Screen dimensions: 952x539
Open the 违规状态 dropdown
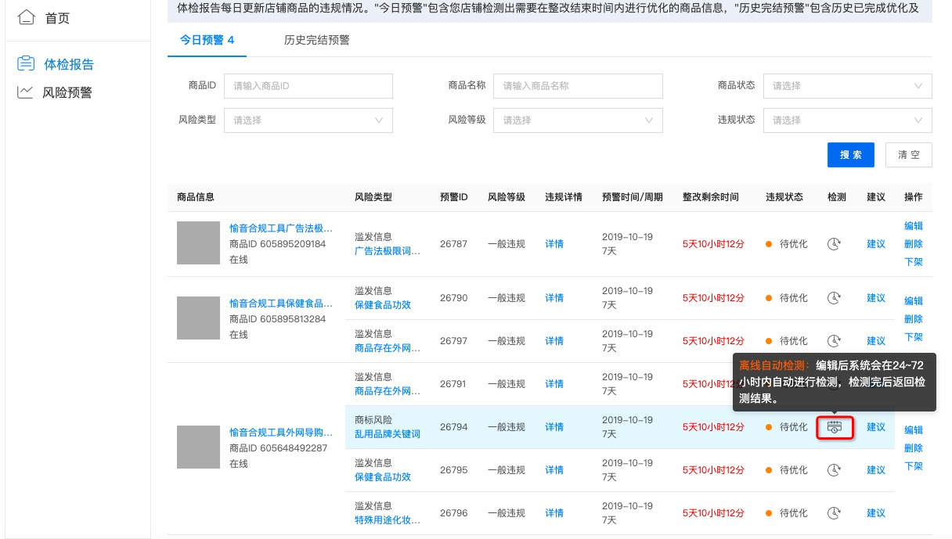click(x=848, y=120)
